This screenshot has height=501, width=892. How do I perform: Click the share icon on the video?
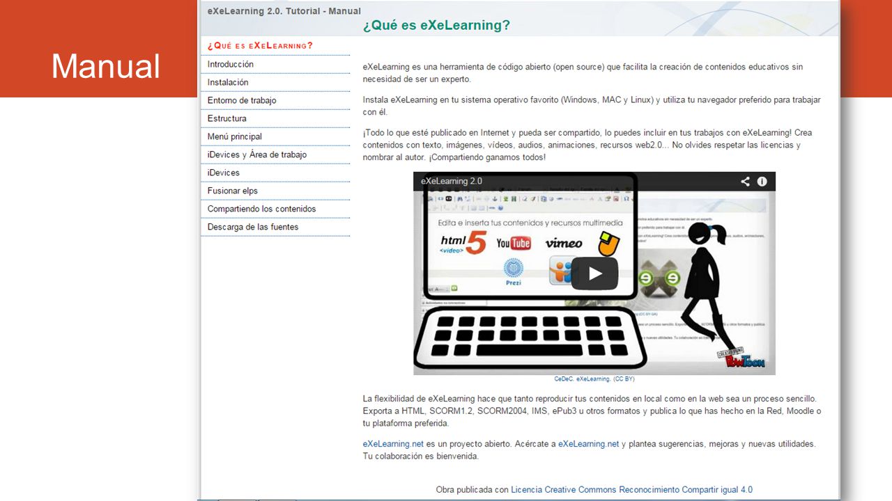click(745, 182)
